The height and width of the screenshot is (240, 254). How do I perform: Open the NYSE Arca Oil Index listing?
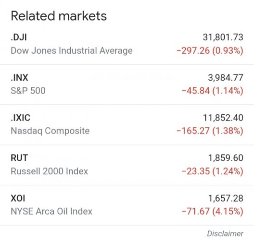(51, 211)
